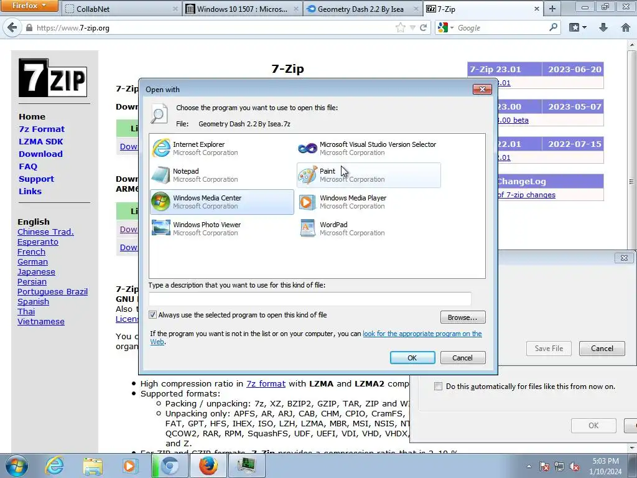Check Do this automatically for files checkbox
Image resolution: width=637 pixels, height=478 pixels.
click(x=438, y=386)
